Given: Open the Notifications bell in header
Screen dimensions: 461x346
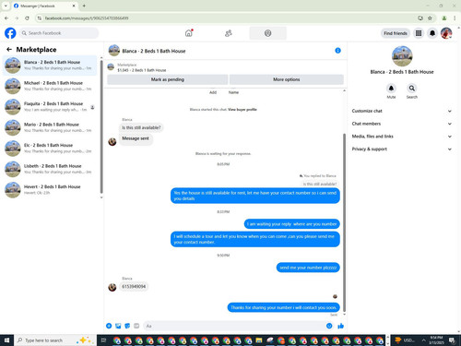Looking at the screenshot, I should [432, 33].
